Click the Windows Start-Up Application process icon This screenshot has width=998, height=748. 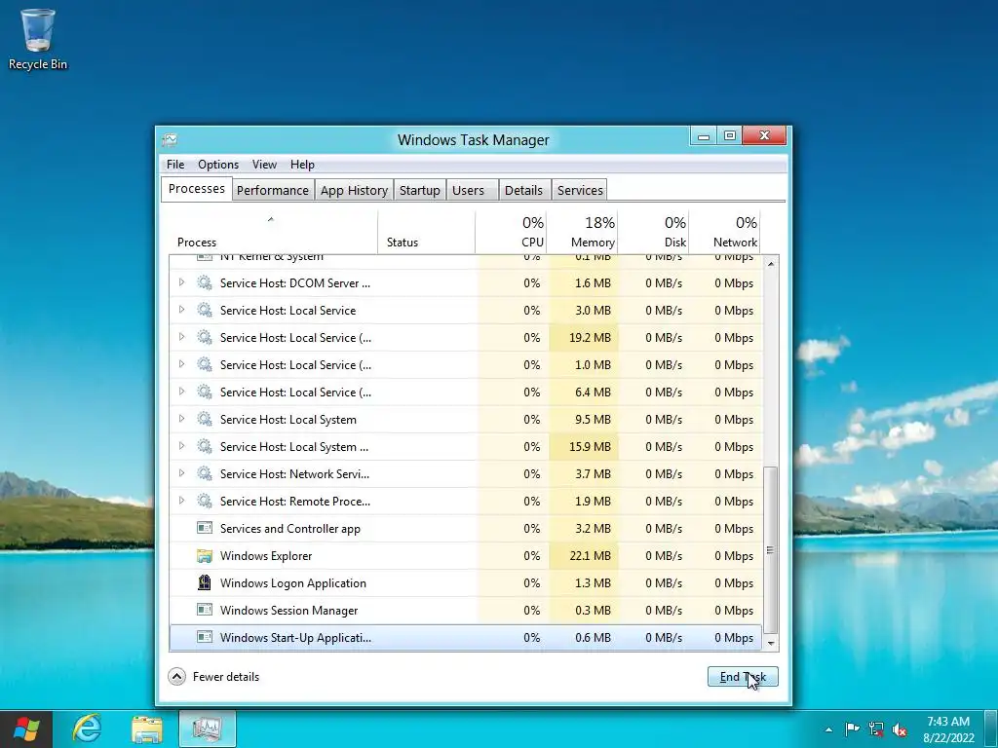point(205,637)
